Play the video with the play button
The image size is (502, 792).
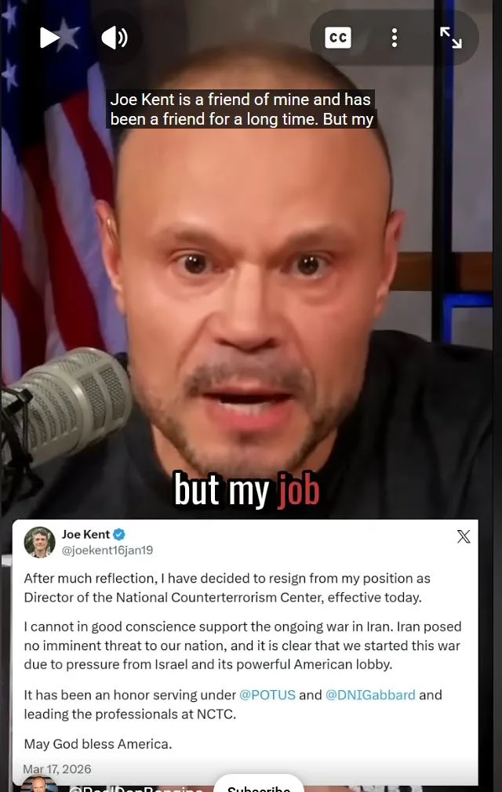pos(50,38)
